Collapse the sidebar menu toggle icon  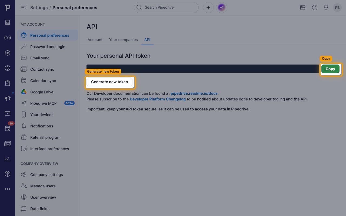point(24,8)
